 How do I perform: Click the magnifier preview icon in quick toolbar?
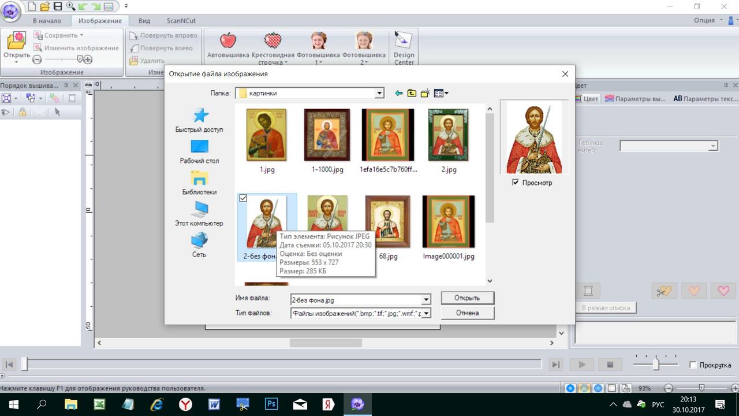click(70, 6)
